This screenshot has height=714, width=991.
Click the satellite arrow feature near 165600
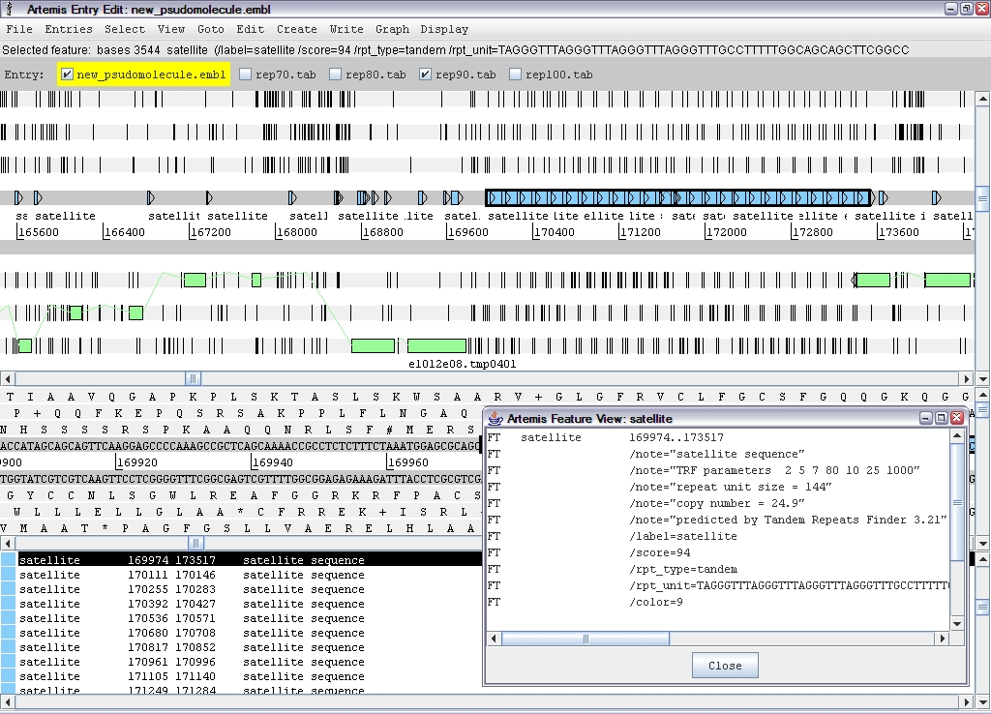pyautogui.click(x=19, y=197)
